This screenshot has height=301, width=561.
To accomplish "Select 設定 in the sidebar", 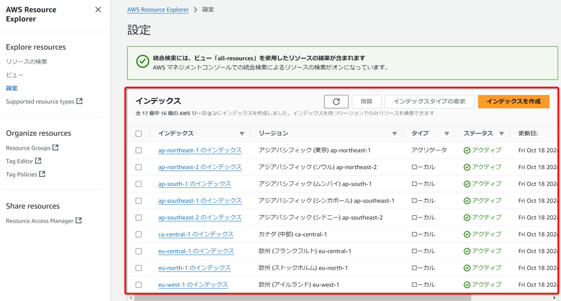I will pos(12,88).
